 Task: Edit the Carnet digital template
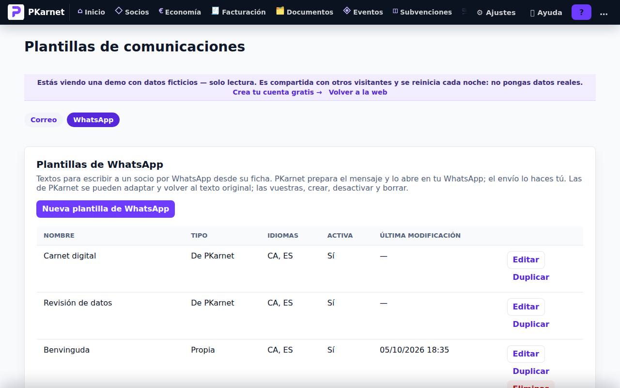(x=526, y=260)
